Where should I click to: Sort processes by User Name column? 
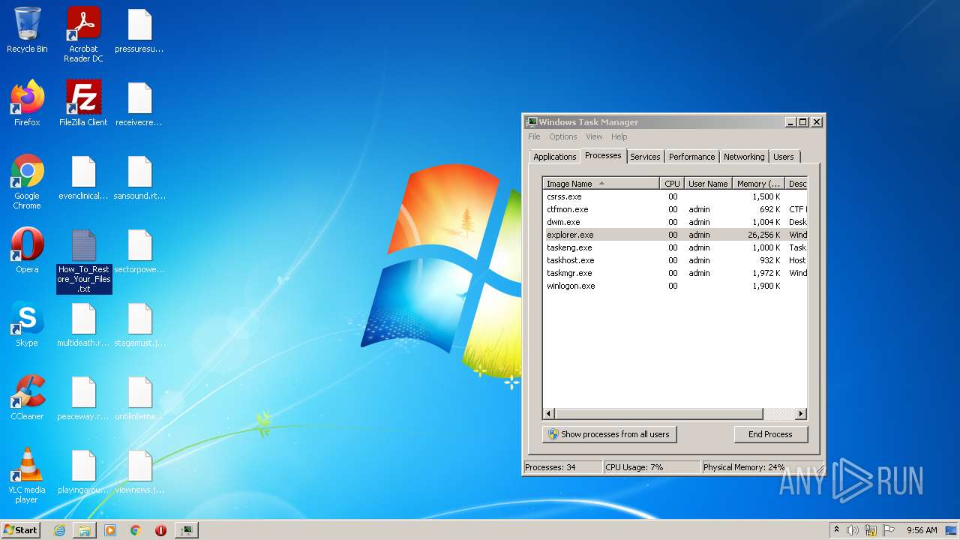pyautogui.click(x=708, y=183)
